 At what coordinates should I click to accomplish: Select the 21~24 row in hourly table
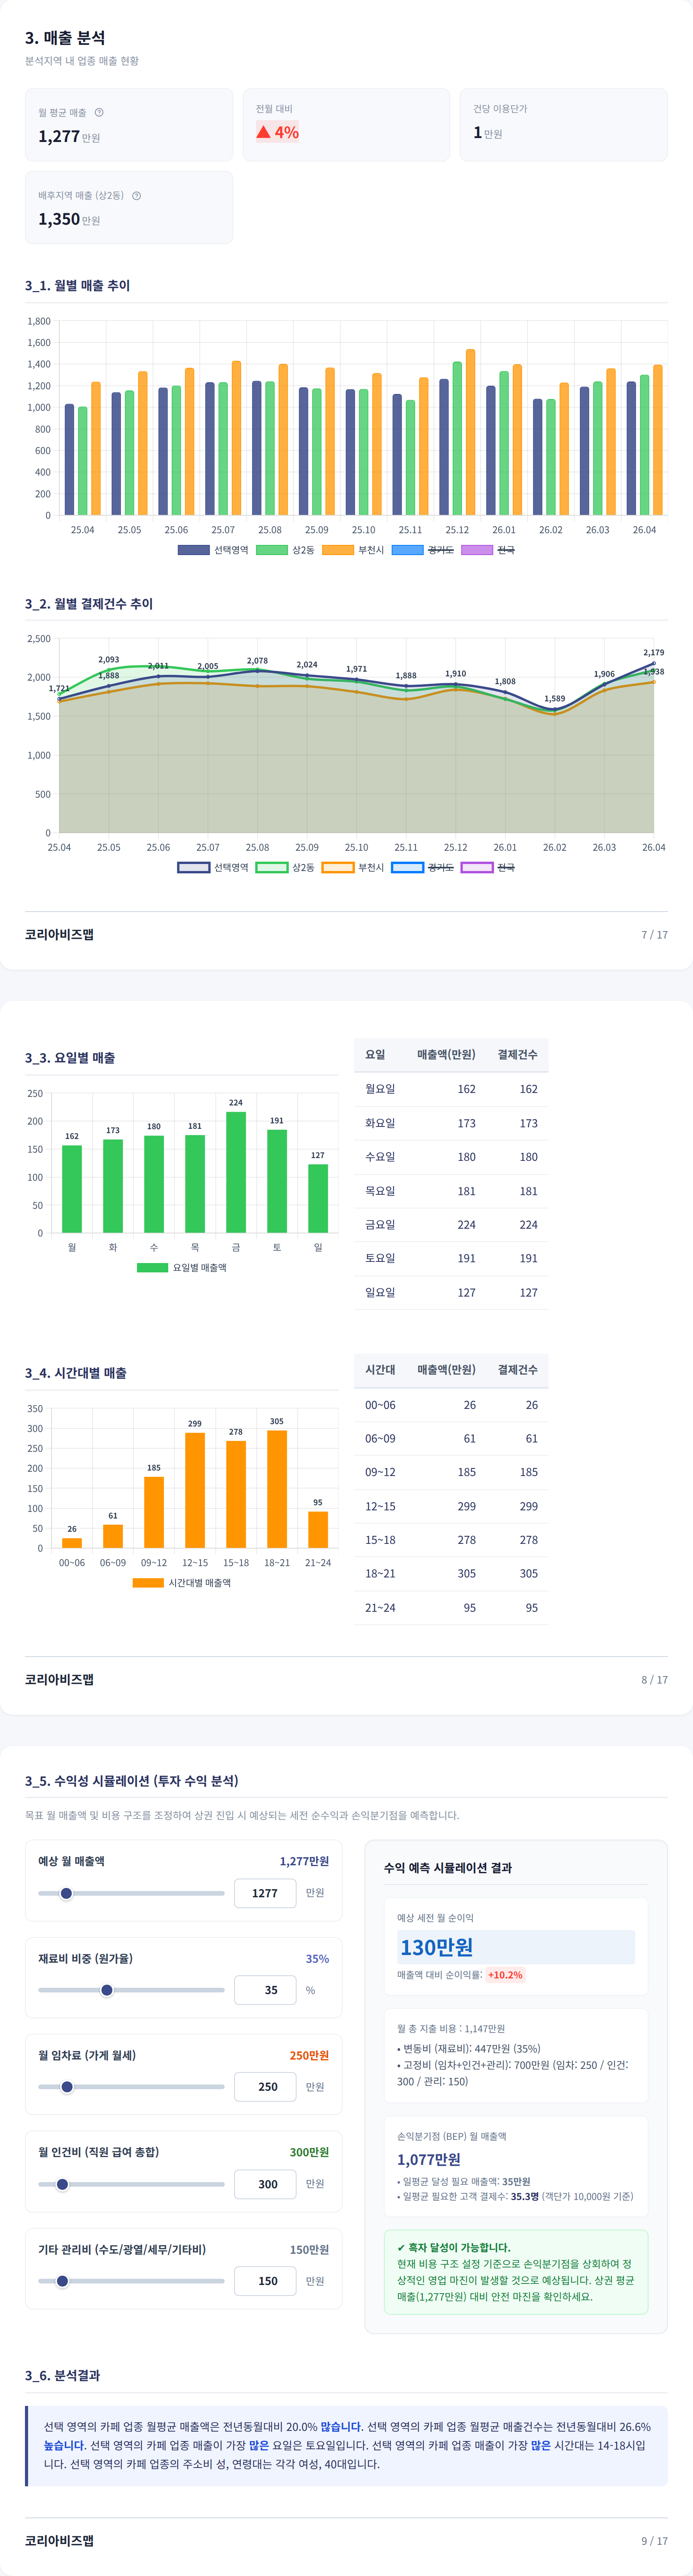click(451, 1607)
